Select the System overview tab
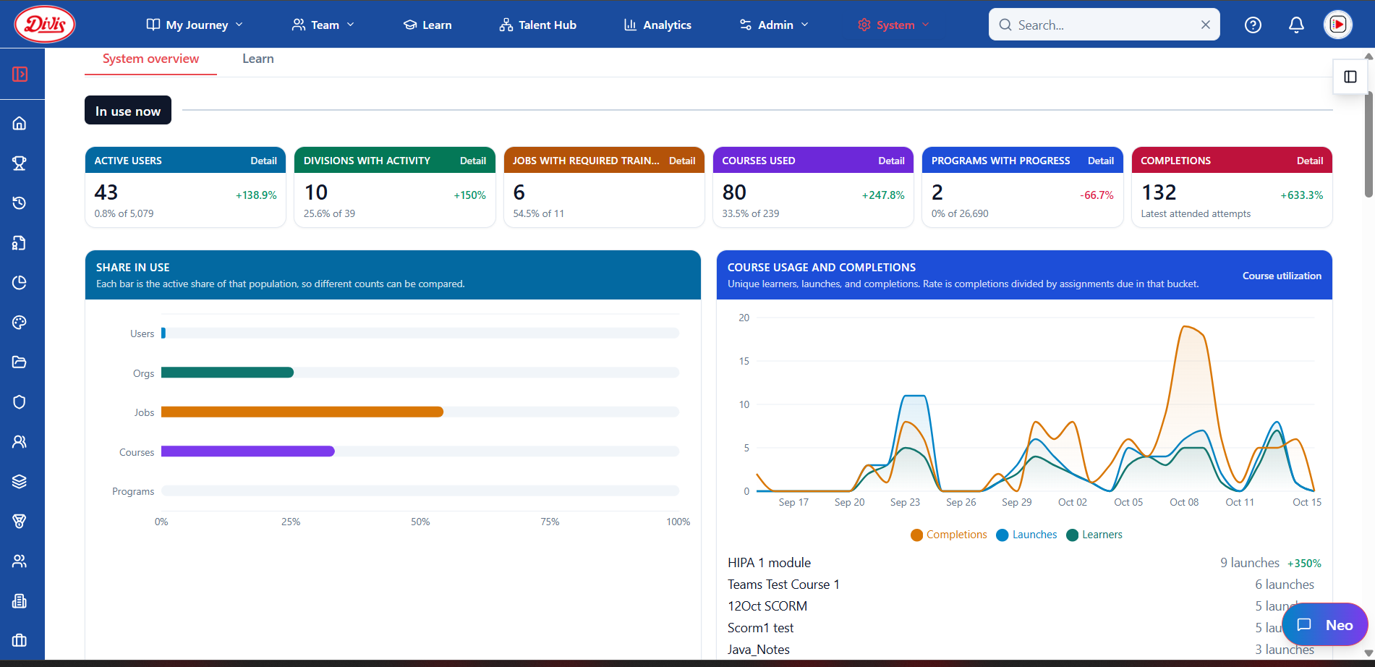Viewport: 1375px width, 667px height. tap(150, 59)
